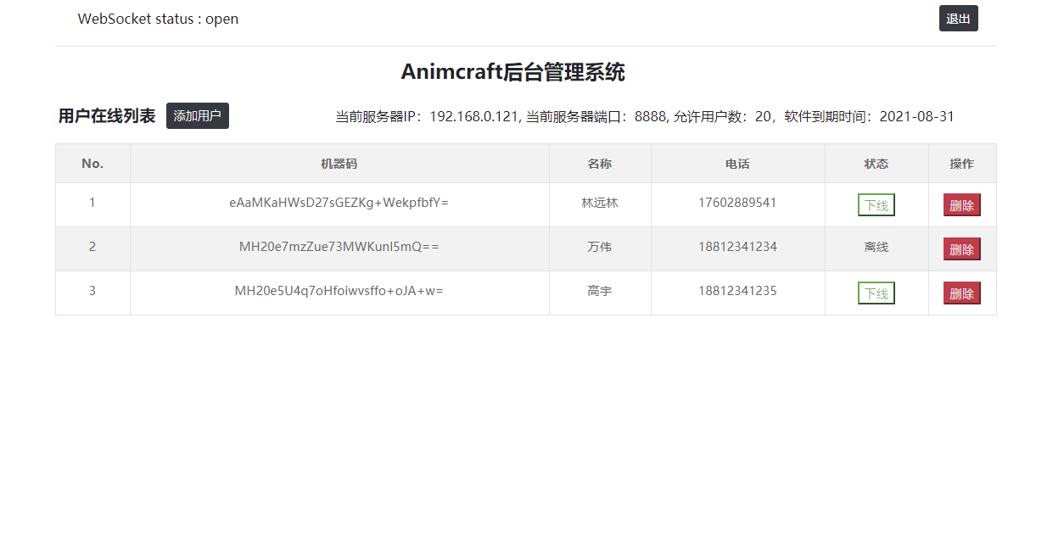The height and width of the screenshot is (547, 1064).
Task: Click the 退出 logout button
Action: (x=958, y=18)
